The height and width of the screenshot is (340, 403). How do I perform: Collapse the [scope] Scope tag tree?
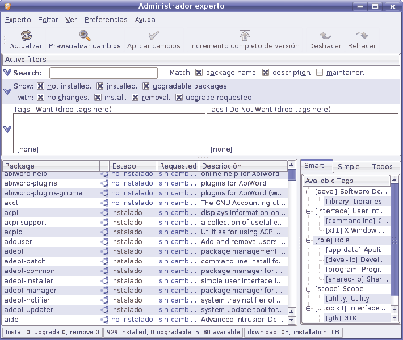pos(308,289)
